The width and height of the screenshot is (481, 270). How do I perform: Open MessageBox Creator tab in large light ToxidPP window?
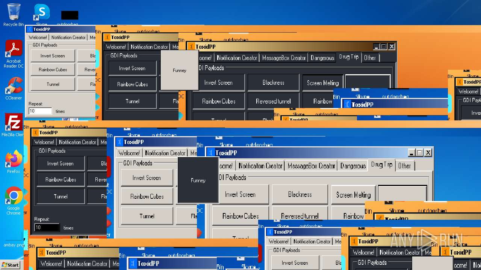coord(311,166)
